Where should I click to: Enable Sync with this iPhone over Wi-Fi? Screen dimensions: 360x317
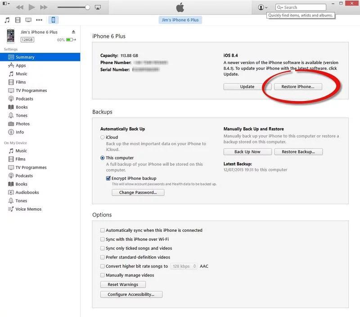pos(103,239)
